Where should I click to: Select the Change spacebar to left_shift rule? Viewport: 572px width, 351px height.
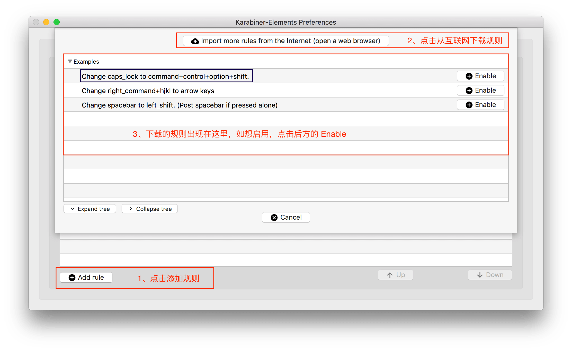click(x=179, y=105)
